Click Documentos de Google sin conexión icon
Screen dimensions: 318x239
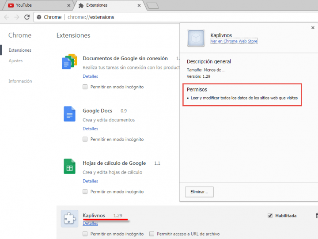(x=69, y=62)
